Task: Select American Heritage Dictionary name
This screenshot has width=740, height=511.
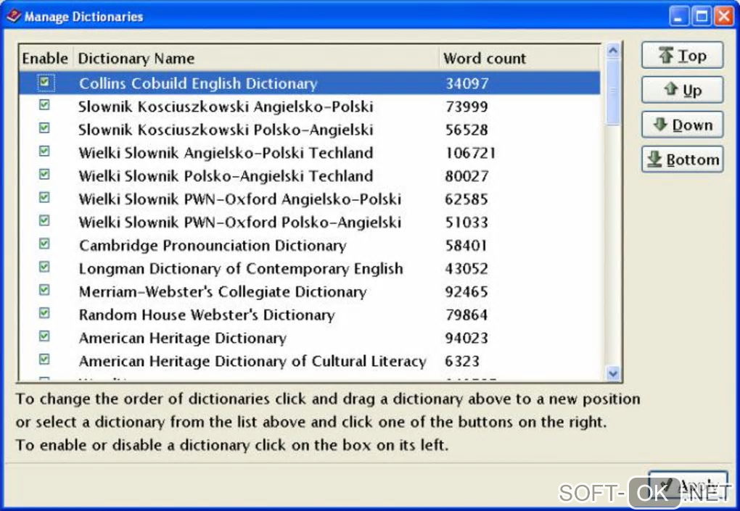Action: [182, 338]
